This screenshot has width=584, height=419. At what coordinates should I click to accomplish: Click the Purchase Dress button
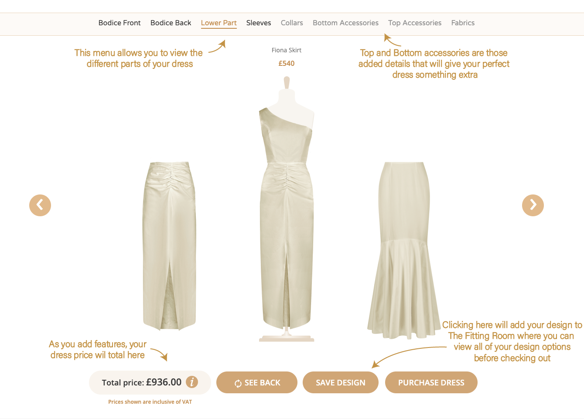click(431, 382)
